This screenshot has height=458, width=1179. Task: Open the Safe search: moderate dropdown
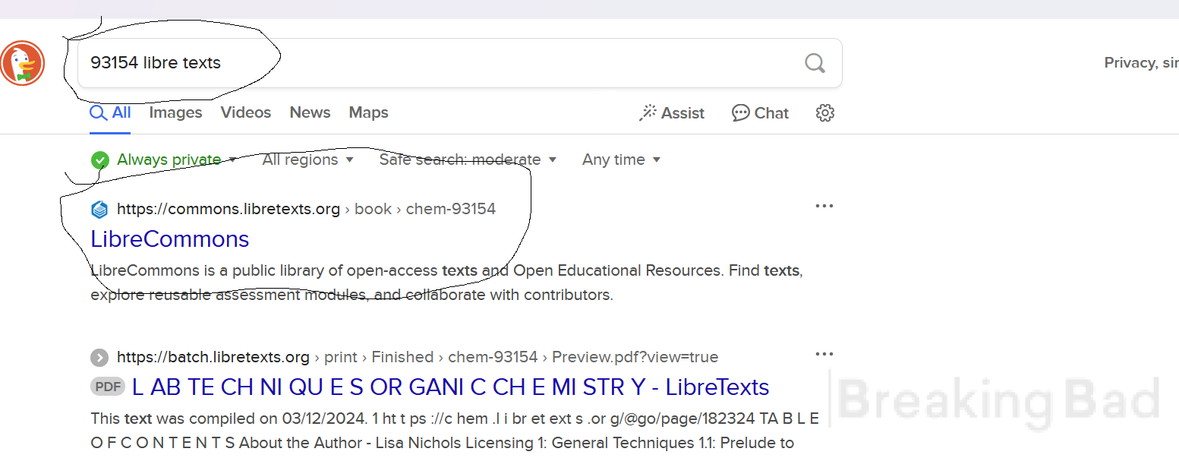coord(468,160)
